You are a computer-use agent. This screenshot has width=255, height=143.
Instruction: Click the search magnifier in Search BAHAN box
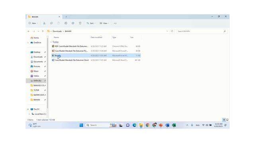point(225,31)
